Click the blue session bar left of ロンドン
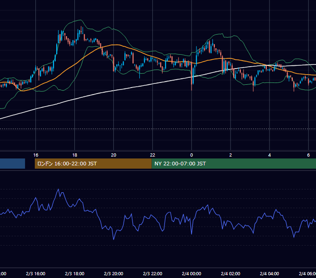The width and height of the screenshot is (316, 278). [13, 164]
